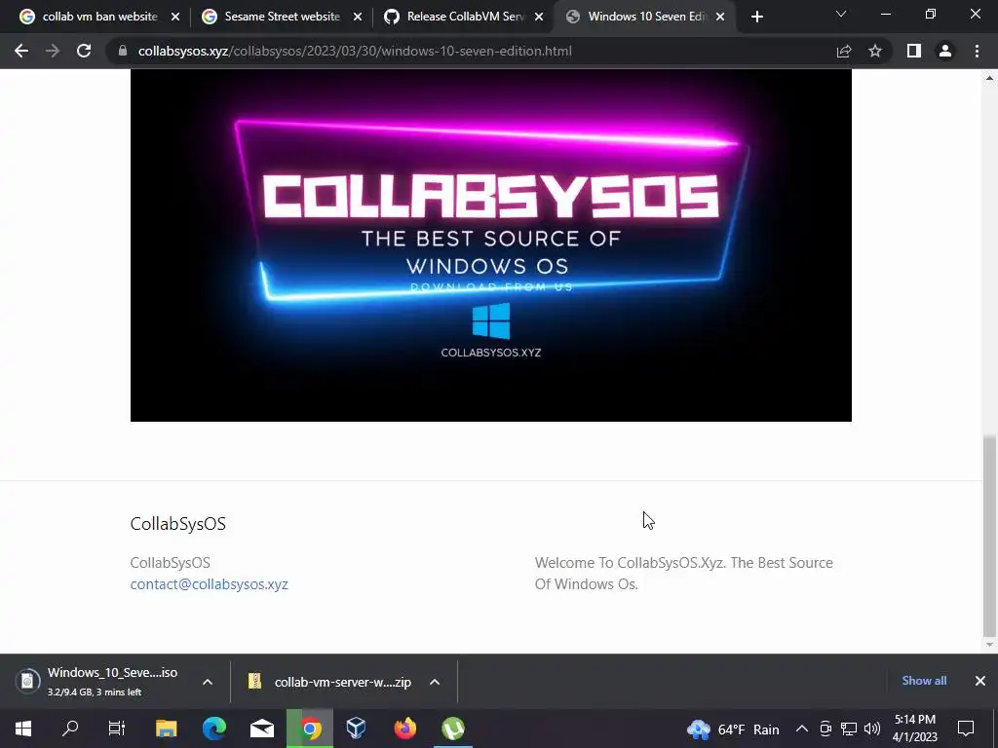Open the clock and calendar 5:14 PM
This screenshot has height=748, width=998.
click(x=914, y=729)
